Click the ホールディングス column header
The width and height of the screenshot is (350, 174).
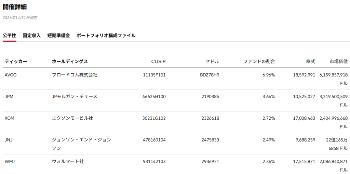(x=70, y=61)
